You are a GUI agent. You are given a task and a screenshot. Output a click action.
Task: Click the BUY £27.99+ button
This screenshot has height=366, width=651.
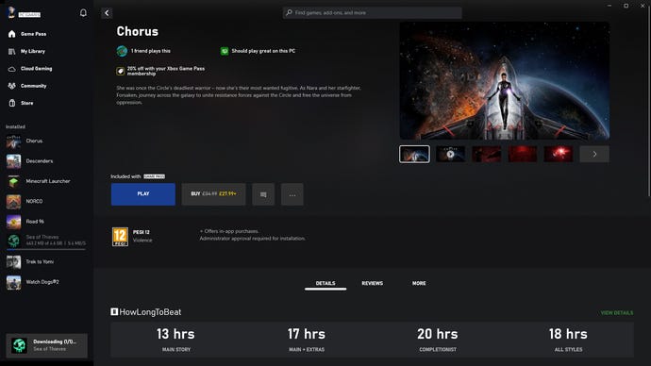213,194
